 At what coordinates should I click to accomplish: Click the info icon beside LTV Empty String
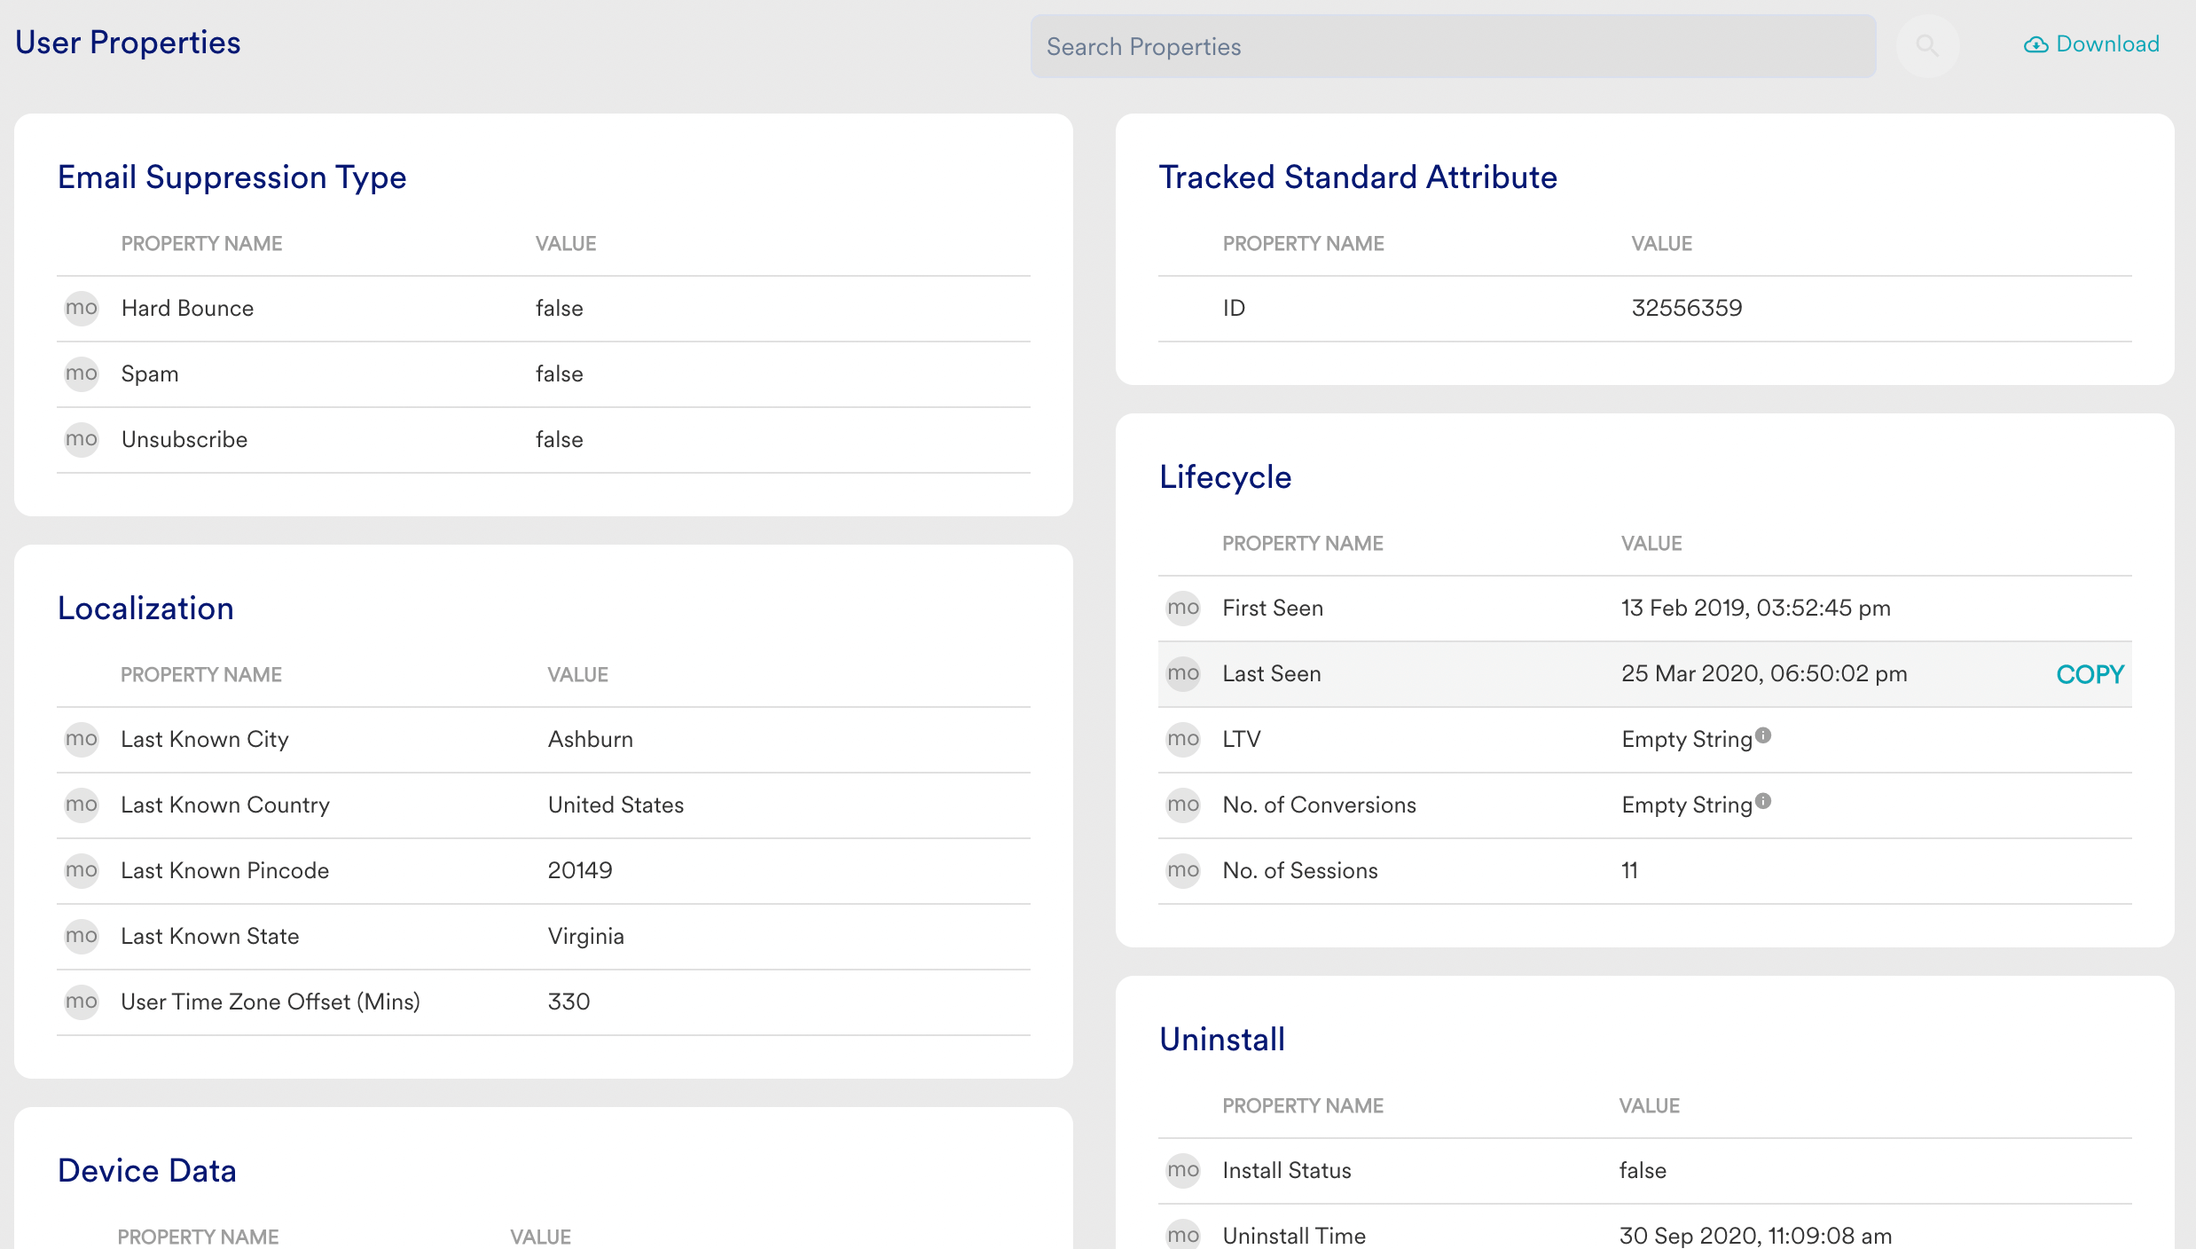point(1763,735)
